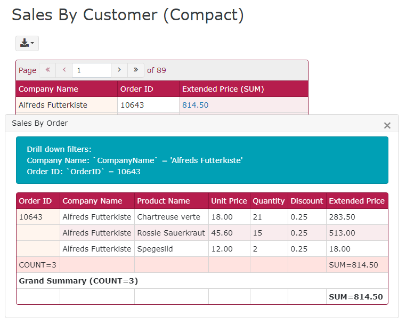The height and width of the screenshot is (324, 406).
Task: Sort by Company Name in top table
Action: 48,89
